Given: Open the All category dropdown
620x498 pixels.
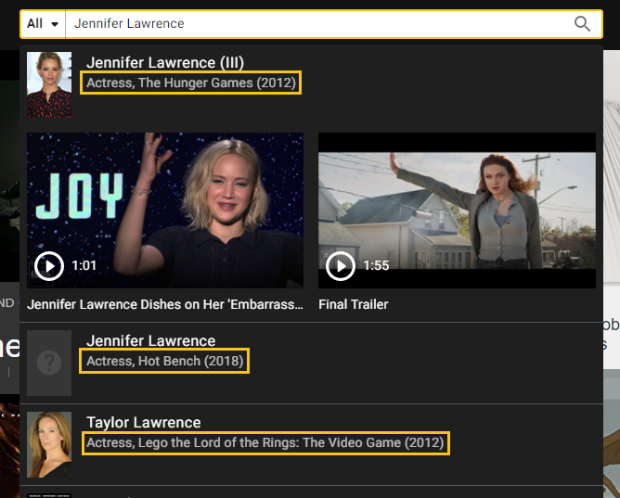Looking at the screenshot, I should click(x=43, y=24).
